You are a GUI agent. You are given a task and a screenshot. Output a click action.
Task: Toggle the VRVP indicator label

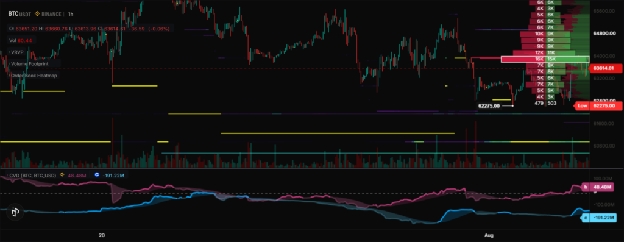[18, 52]
